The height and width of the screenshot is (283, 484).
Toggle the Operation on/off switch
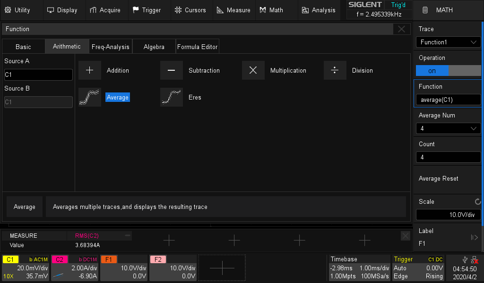click(448, 71)
